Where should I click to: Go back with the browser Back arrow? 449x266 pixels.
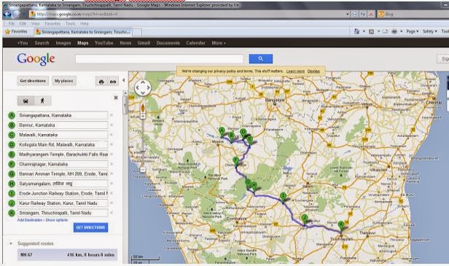pyautogui.click(x=8, y=14)
